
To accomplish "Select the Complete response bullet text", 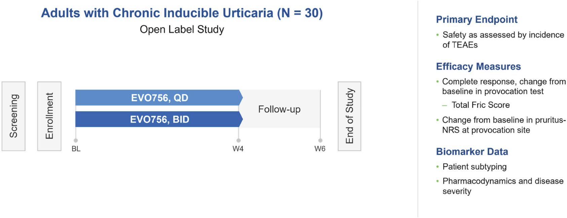I will [504, 86].
